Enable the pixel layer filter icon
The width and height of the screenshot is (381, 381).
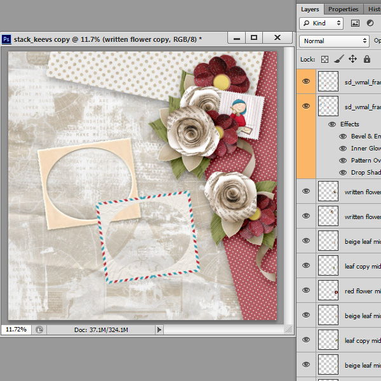(x=355, y=23)
